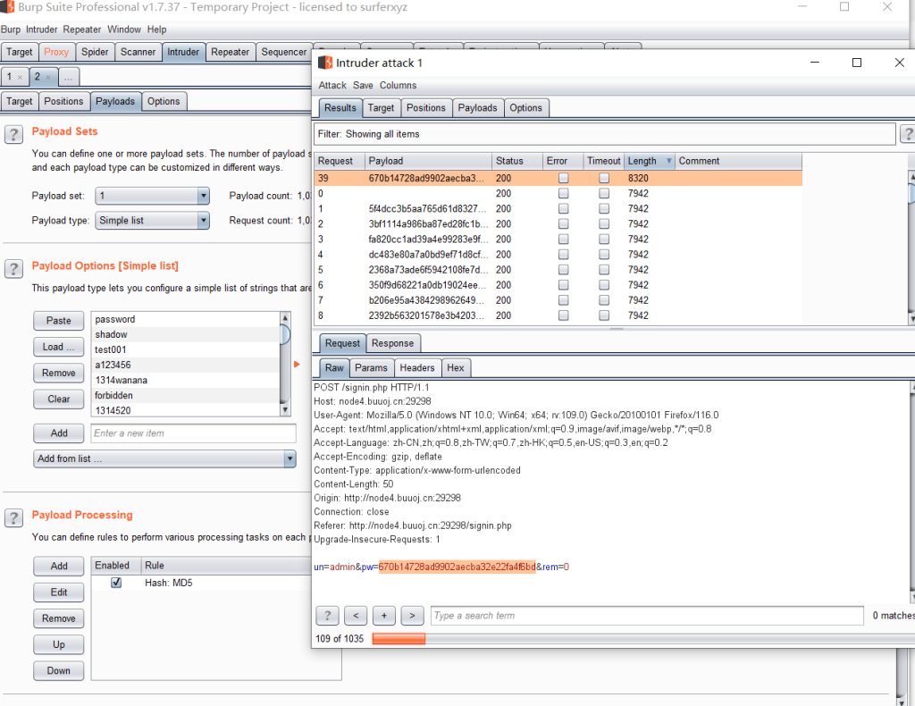Go to previous search match arrow
Viewport: 915px width, 706px height.
pyautogui.click(x=356, y=615)
